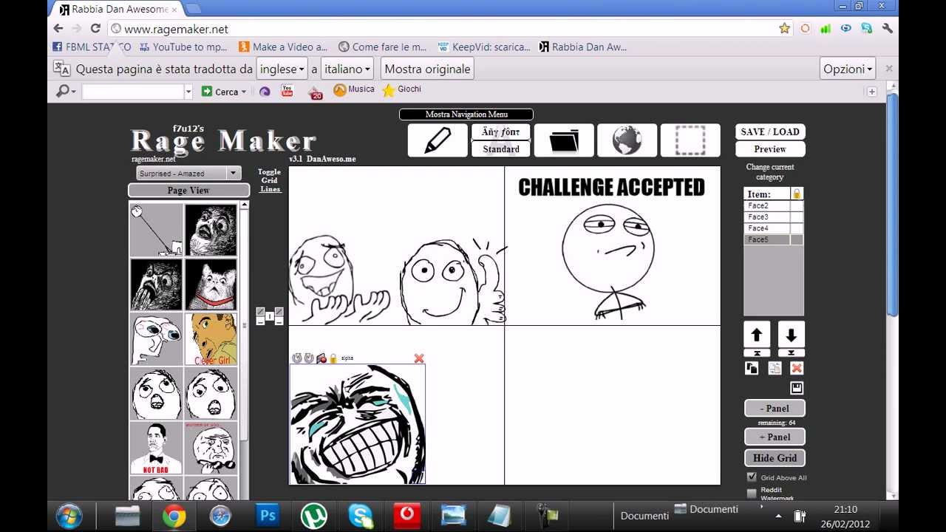Open KeepVid bookmark
Screen dimensions: 946x532
(x=484, y=47)
